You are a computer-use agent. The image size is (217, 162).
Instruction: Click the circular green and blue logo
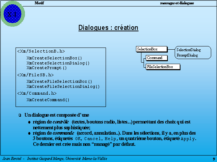coord(13,14)
